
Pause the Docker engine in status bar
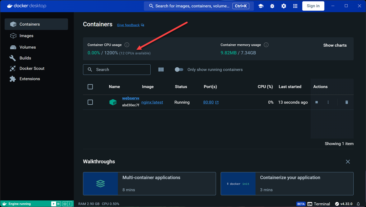pyautogui.click(x=58, y=204)
